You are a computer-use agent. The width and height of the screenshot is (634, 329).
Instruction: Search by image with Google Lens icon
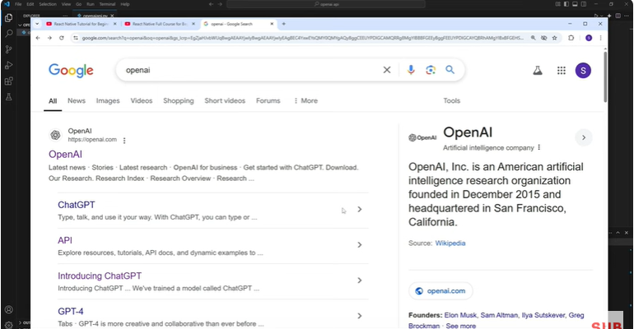coord(431,70)
